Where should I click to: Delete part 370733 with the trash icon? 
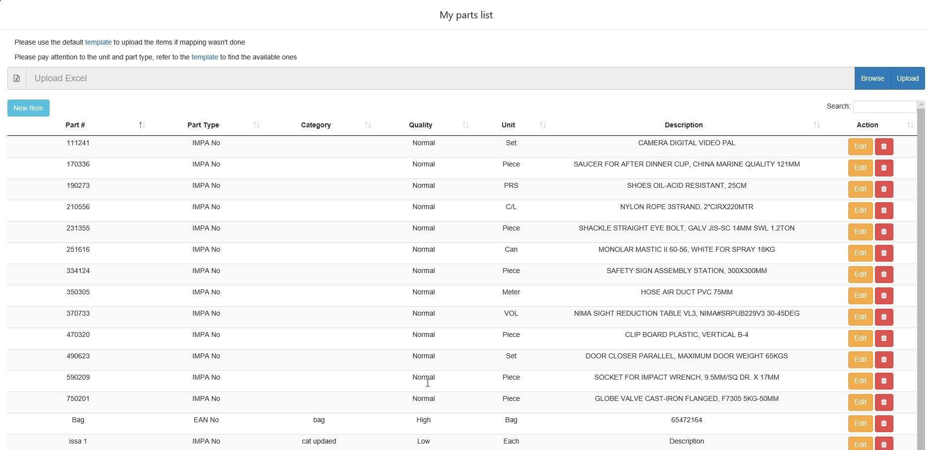[884, 317]
